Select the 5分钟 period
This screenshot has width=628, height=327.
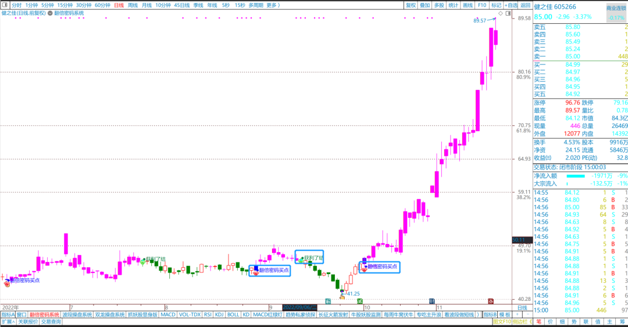click(47, 5)
